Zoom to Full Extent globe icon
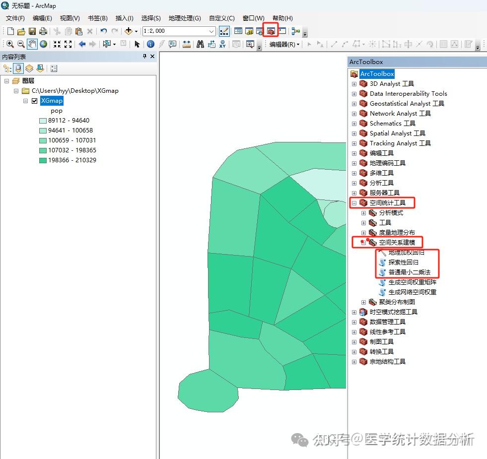 (44, 44)
